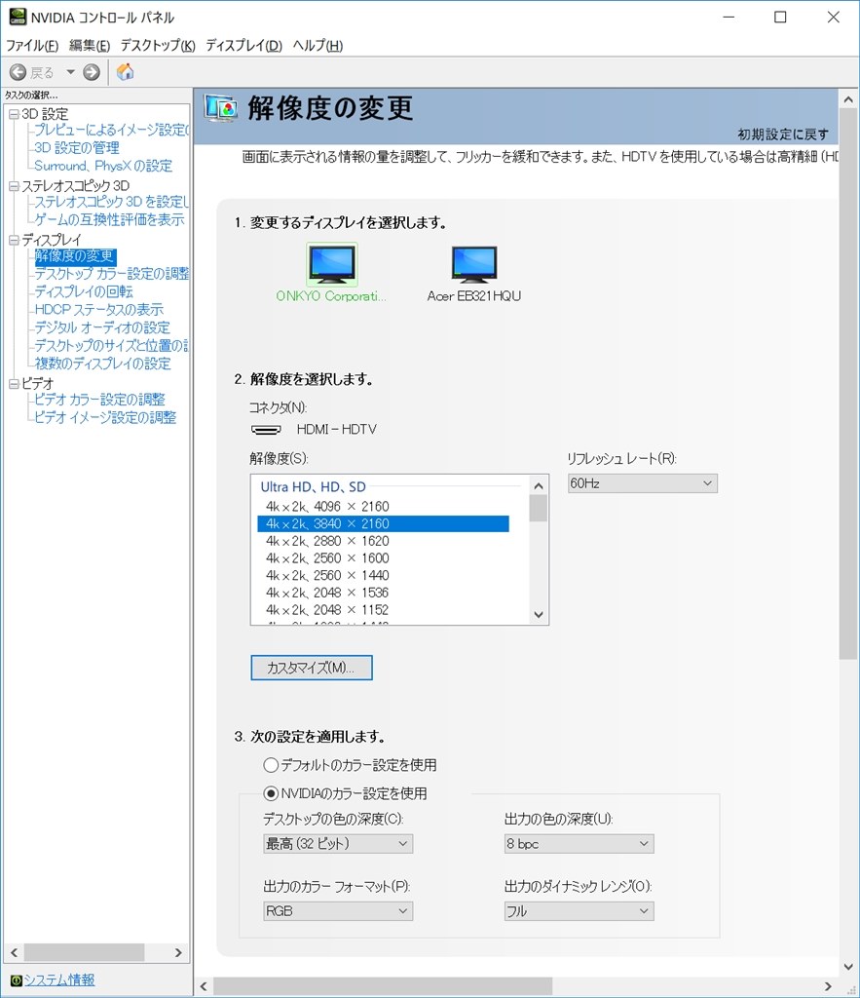The width and height of the screenshot is (860, 998).
Task: Open 3D 設定の管理 tree item
Action: [76, 148]
